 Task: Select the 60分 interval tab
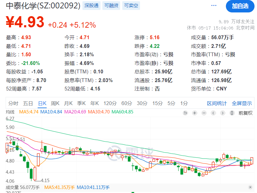[x=127, y=103]
